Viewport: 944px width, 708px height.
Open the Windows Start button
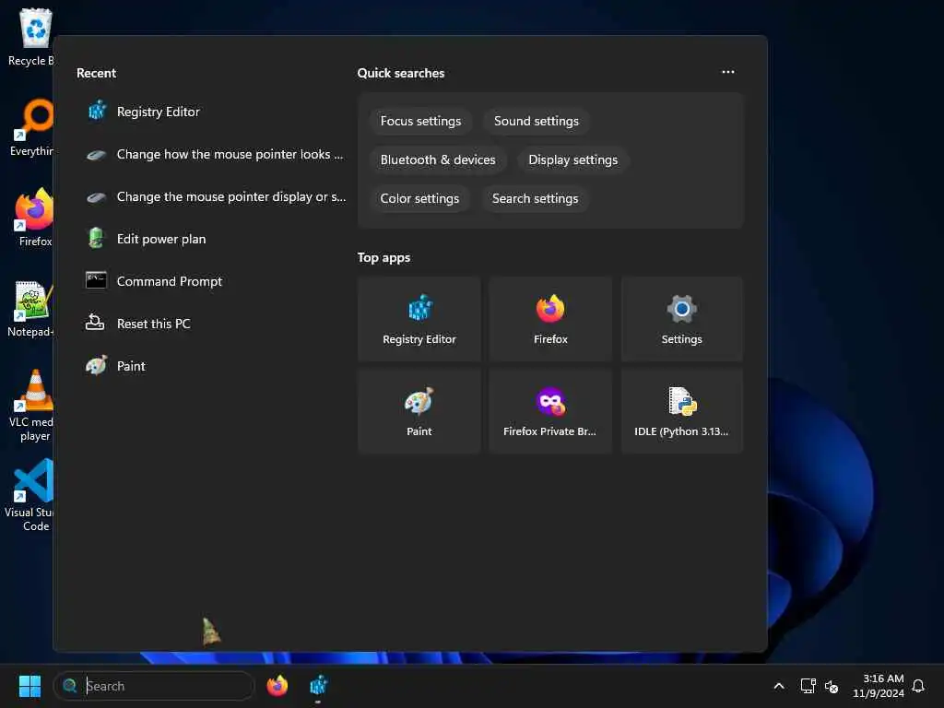tap(29, 686)
